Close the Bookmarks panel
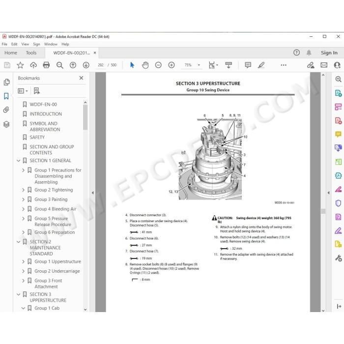This screenshot has width=344, height=344. [x=81, y=78]
